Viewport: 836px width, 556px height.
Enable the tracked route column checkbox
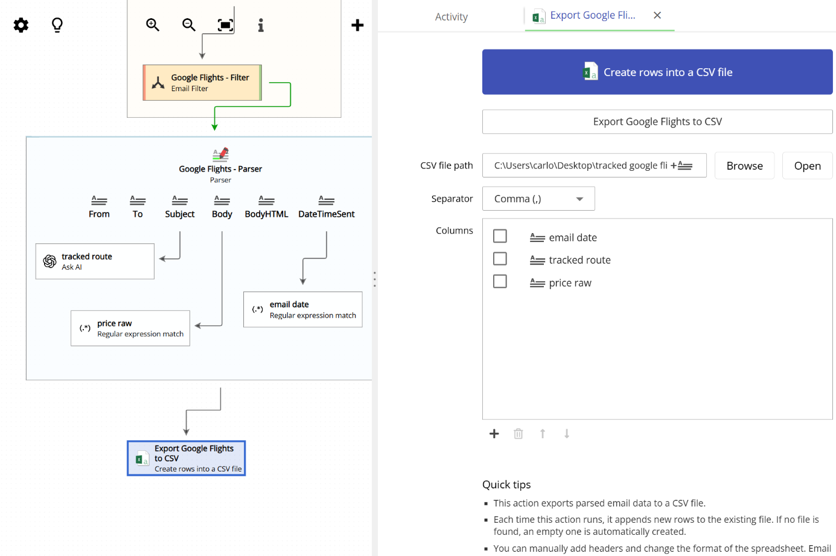tap(500, 258)
